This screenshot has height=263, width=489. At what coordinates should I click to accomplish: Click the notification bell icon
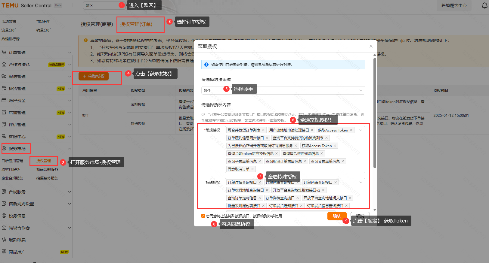click(x=484, y=5)
